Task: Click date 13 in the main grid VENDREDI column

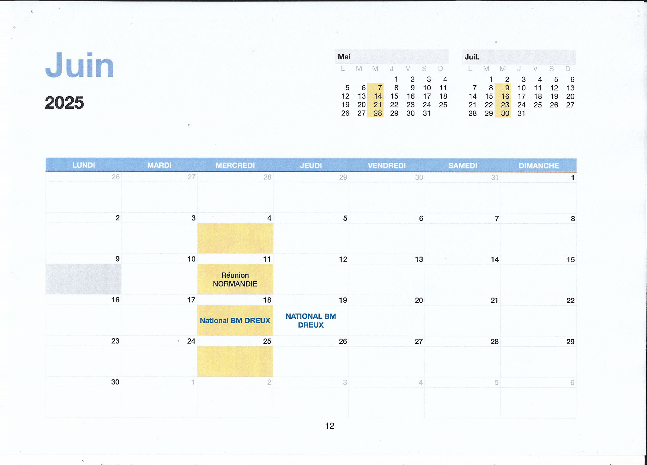Action: [x=419, y=259]
